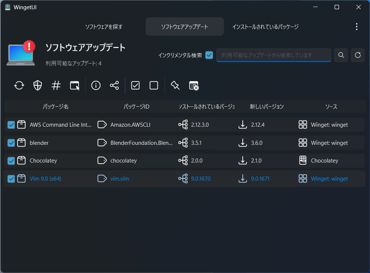
Task: Uncheck the Vim 9.0 (x64) row checkbox
Action: click(11, 179)
